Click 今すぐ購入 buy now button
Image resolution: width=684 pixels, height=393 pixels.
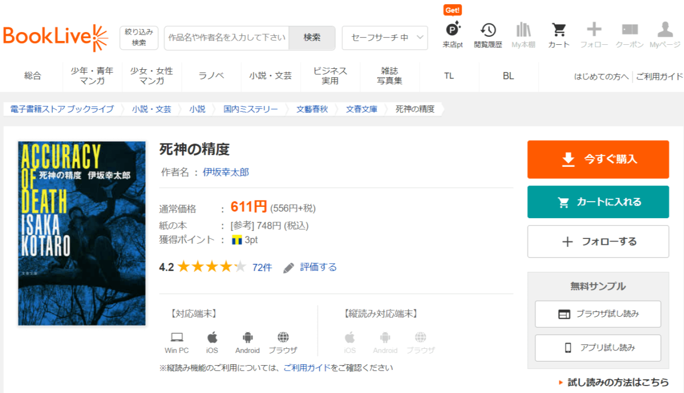(x=598, y=159)
